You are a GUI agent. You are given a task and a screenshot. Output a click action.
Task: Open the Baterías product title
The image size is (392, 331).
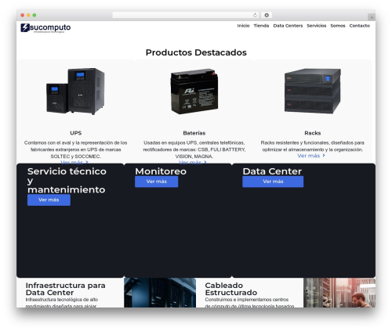coord(194,133)
